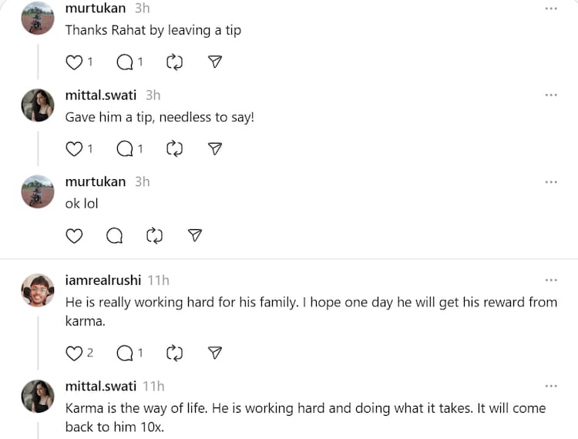This screenshot has width=578, height=439.
Task: Like iamrealrushi's comment about karma
Action: [x=74, y=353]
